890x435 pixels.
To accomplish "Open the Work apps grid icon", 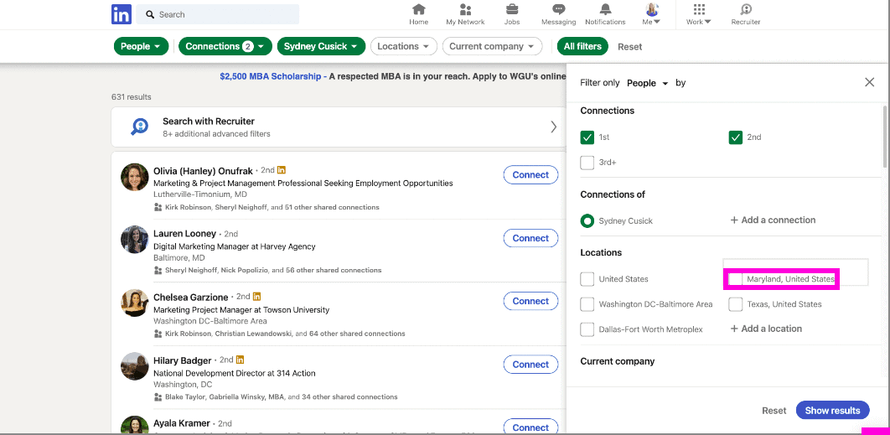I will click(699, 10).
